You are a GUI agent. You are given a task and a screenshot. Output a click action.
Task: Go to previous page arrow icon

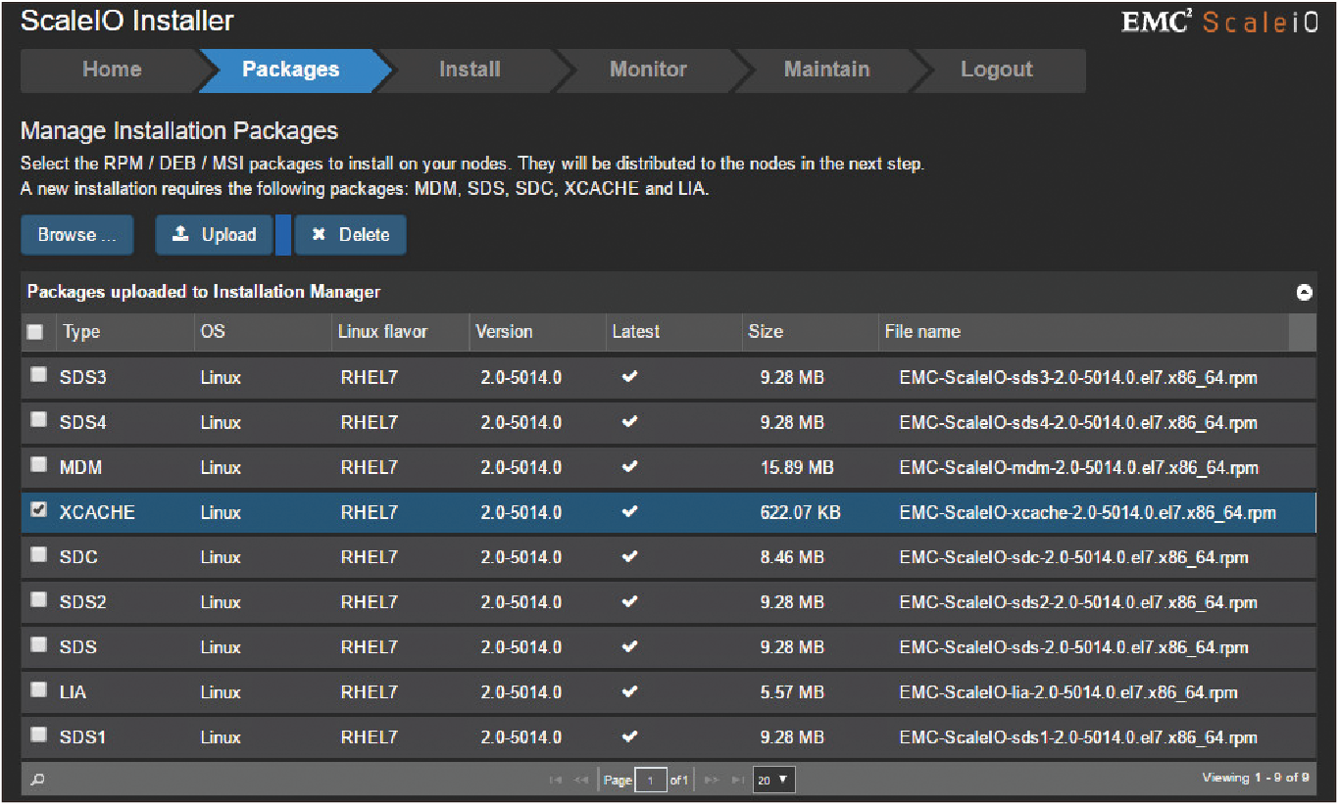[581, 781]
